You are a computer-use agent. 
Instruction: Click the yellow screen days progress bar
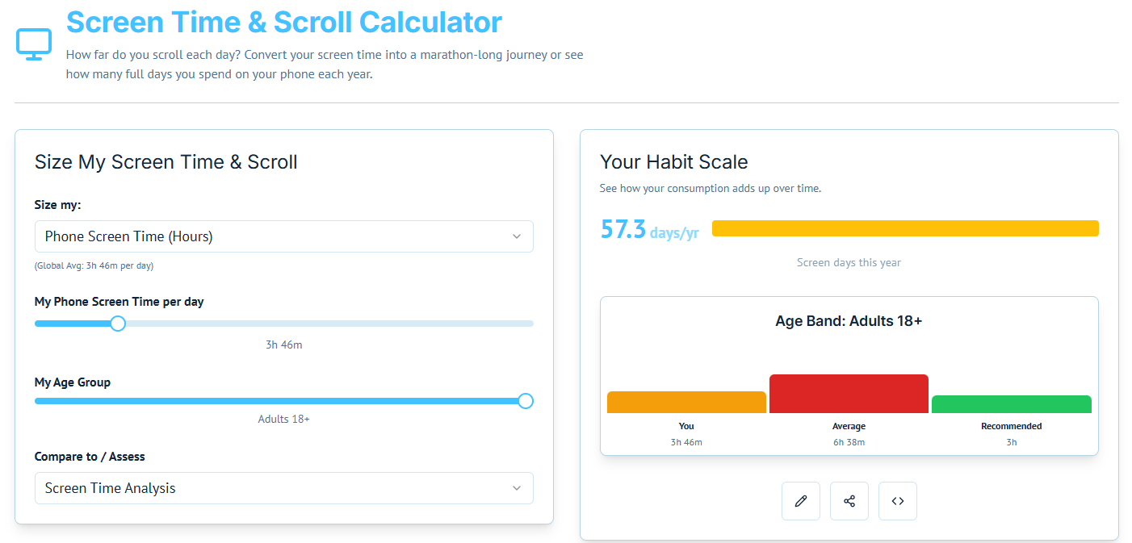coord(904,228)
